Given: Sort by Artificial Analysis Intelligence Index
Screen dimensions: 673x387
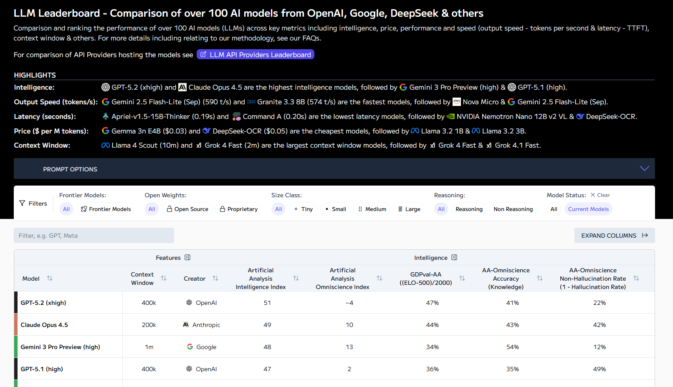Looking at the screenshot, I should click(x=296, y=278).
